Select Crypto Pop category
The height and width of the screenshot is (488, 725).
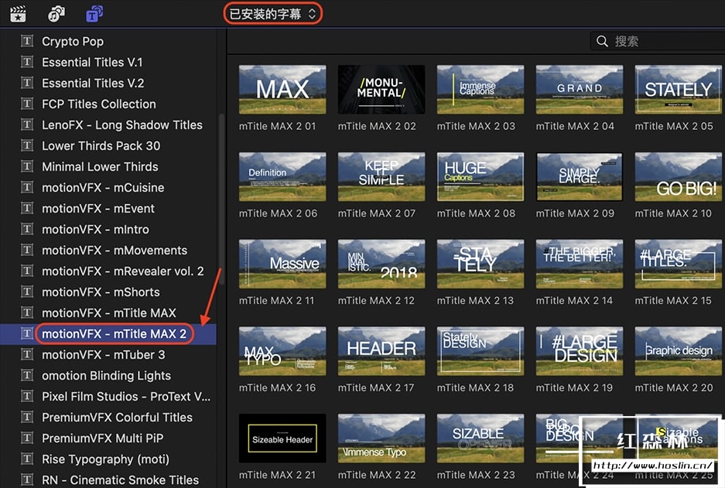pos(73,41)
